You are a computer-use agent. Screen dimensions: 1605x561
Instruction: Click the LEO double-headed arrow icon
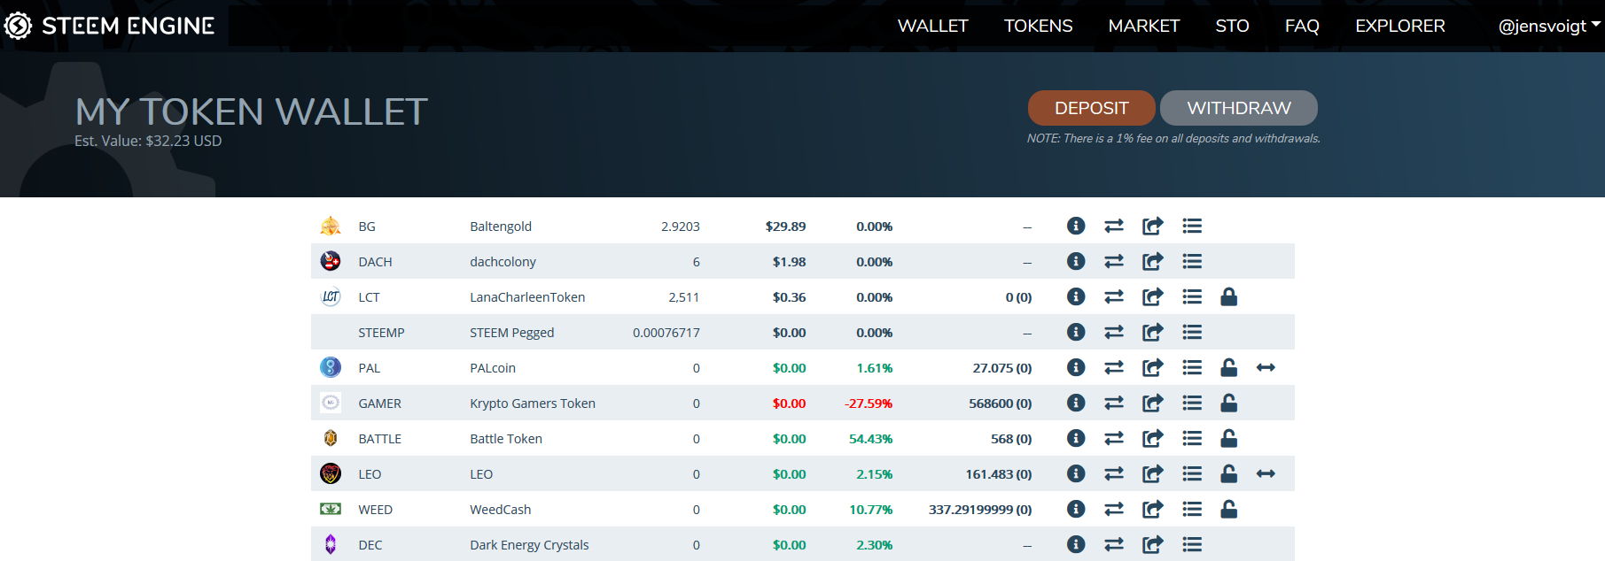(1266, 473)
